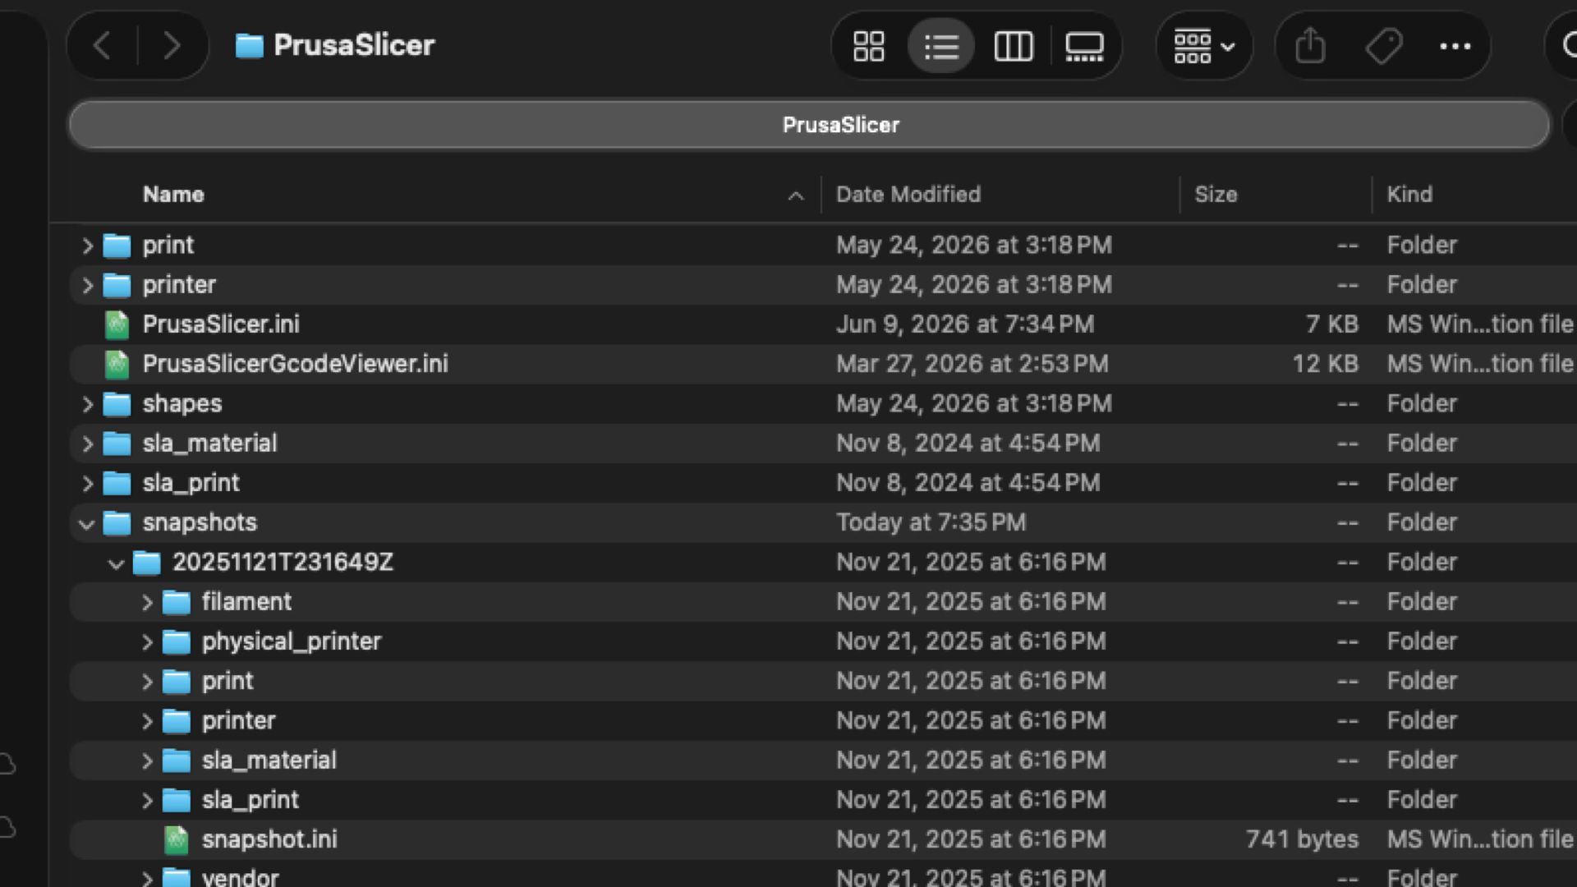1577x887 pixels.
Task: Click the top-level printer folder icon
Action: (117, 285)
